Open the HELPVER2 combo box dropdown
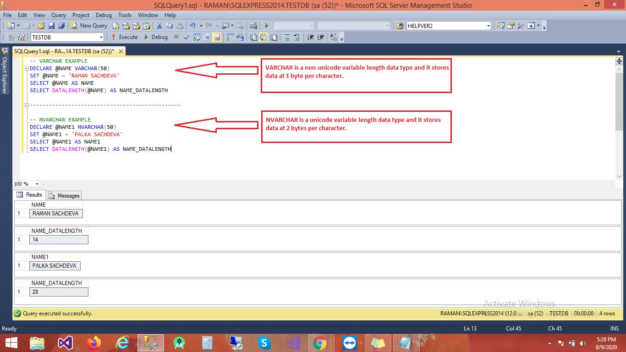The height and width of the screenshot is (352, 626). (487, 26)
